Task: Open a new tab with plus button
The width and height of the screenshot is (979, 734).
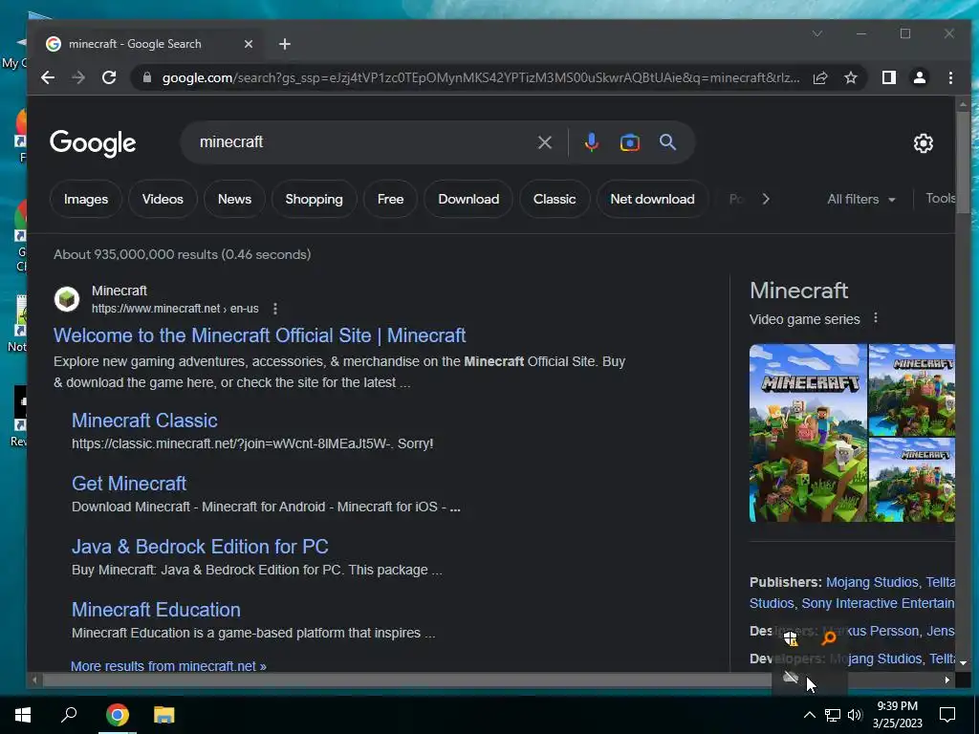Action: click(285, 44)
